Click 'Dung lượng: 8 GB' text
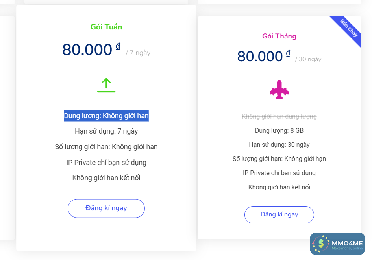Image resolution: width=372 pixels, height=260 pixels. coord(279,130)
